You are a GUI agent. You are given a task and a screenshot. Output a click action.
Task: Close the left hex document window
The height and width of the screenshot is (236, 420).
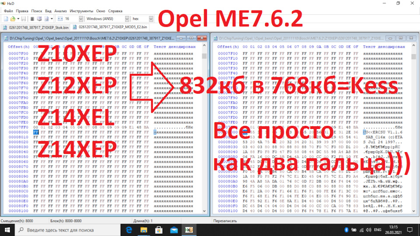pos(202,38)
